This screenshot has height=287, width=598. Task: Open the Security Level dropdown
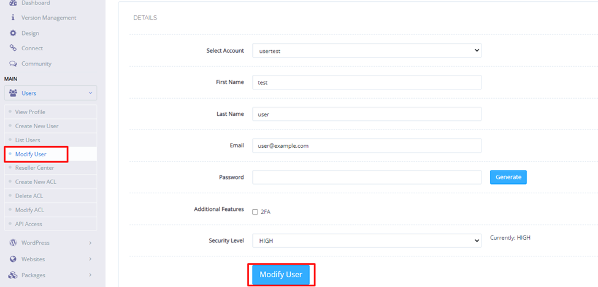coord(367,240)
